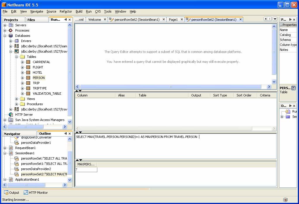Close the Welcome tab
Viewport: 299px width, 204px height.
click(105, 20)
